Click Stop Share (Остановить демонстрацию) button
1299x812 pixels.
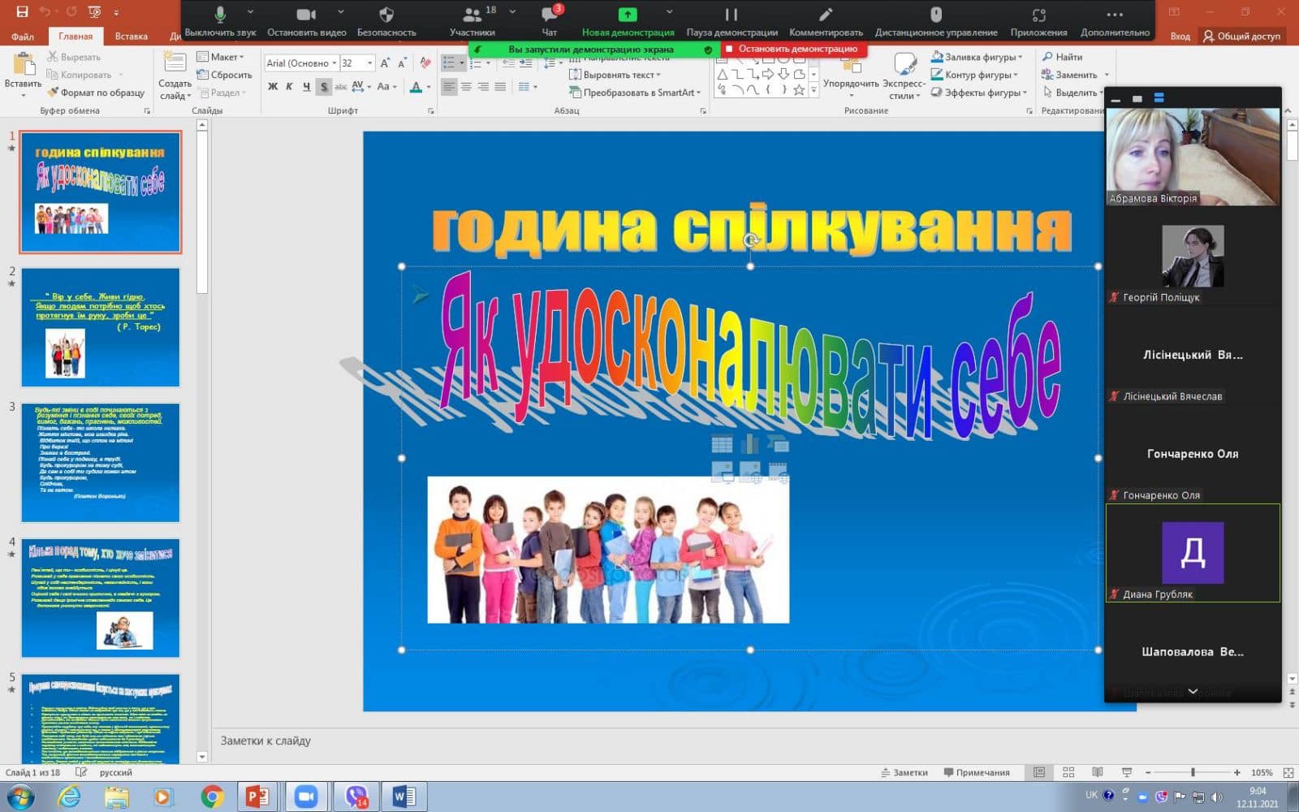(x=793, y=49)
